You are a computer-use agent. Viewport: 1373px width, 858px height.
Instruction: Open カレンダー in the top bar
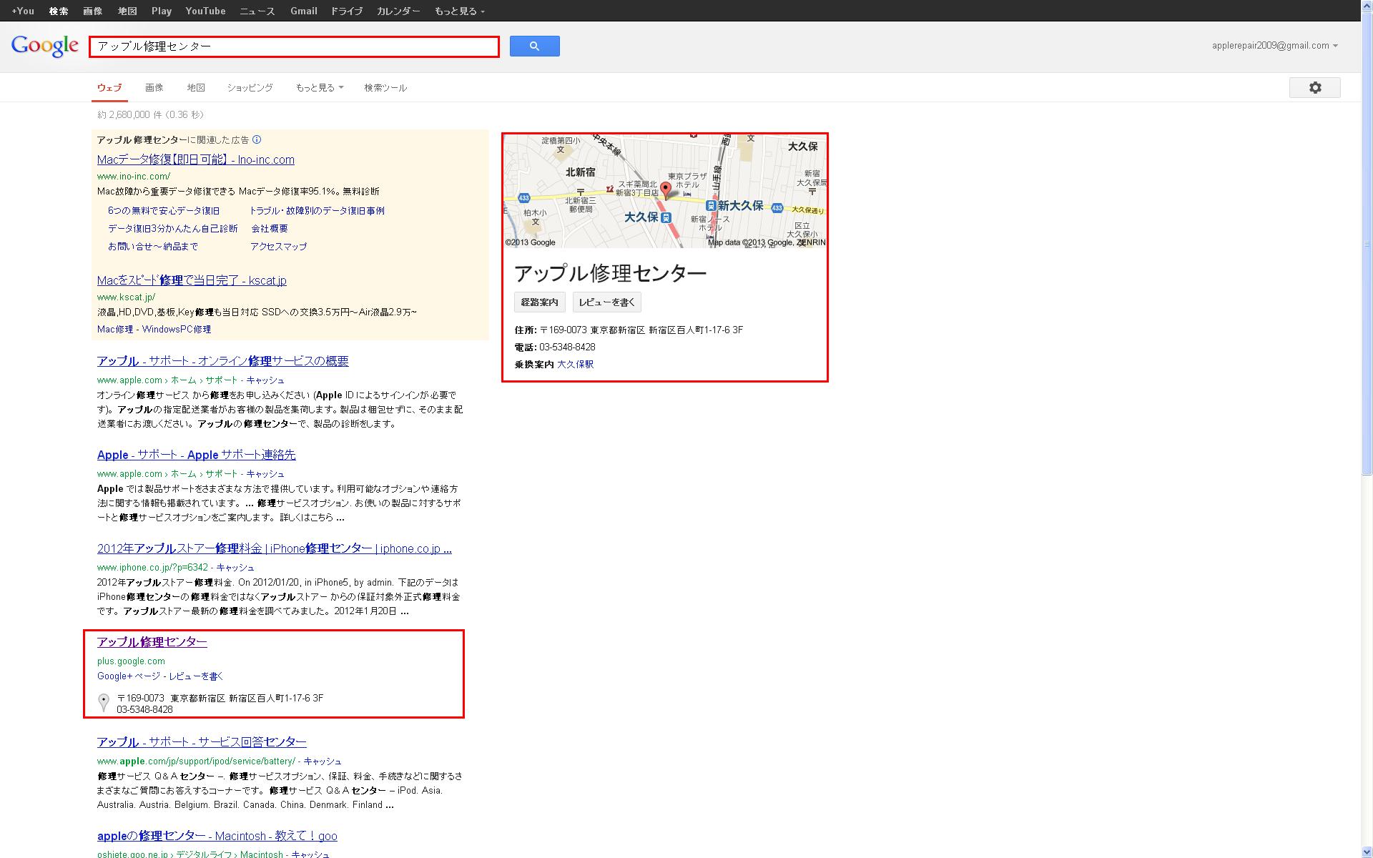coord(398,11)
